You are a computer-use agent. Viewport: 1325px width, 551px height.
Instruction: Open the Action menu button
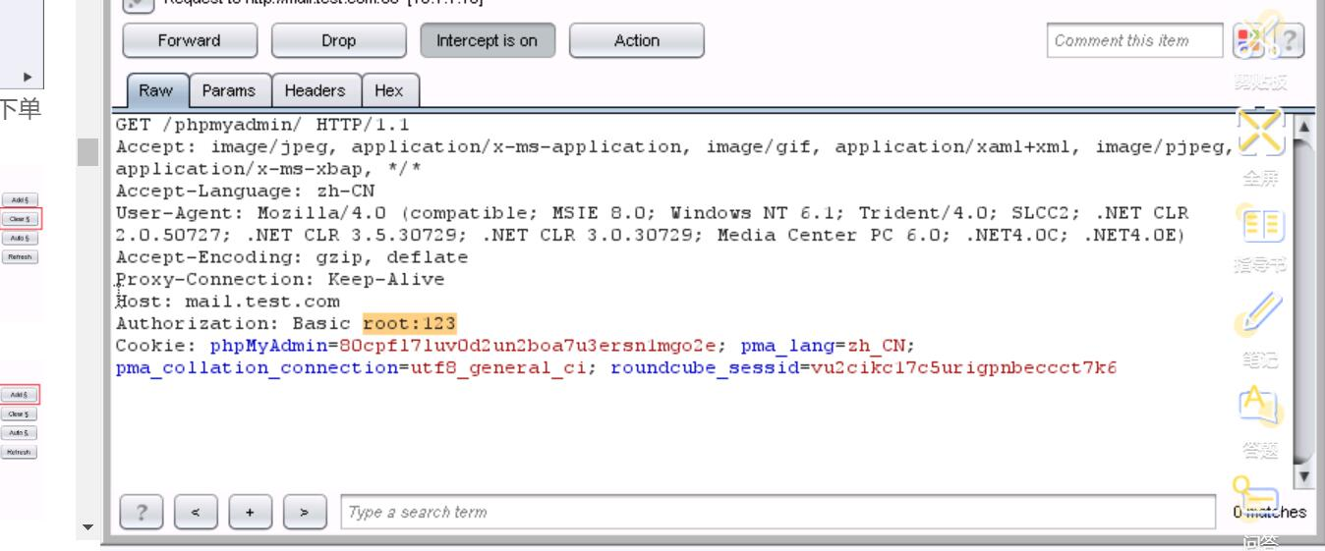637,41
